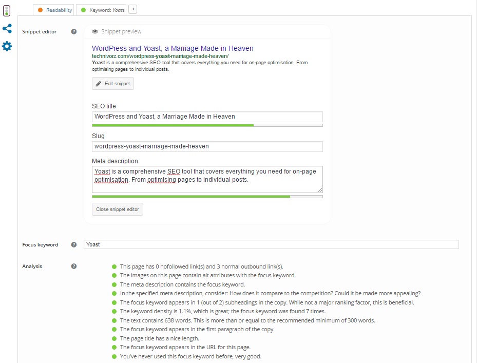Click the Close snippet editor button

(118, 209)
